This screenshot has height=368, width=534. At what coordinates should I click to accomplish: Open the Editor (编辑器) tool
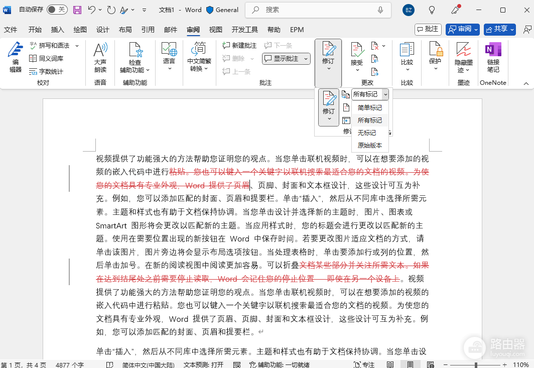[x=16, y=58]
